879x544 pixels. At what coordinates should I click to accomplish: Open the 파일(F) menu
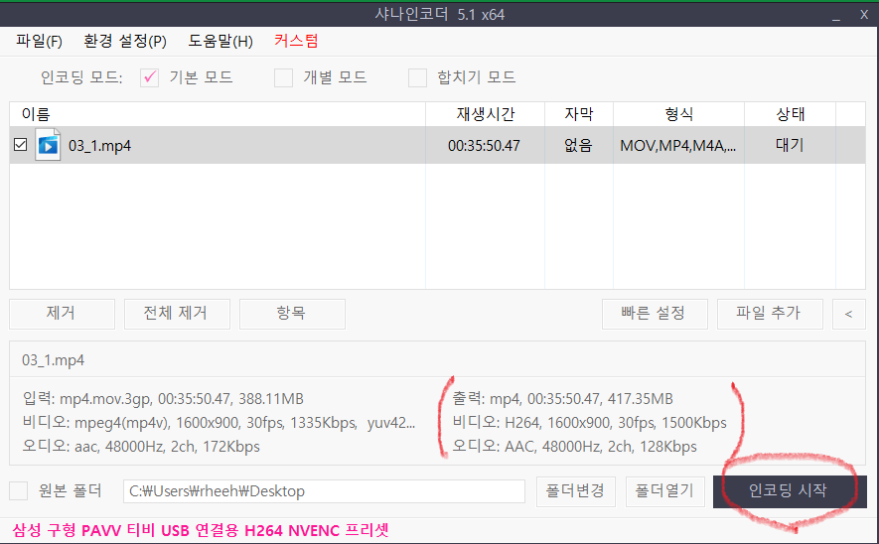40,41
